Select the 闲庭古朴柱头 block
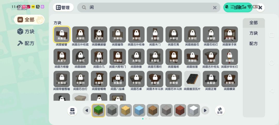Screen dimensions: 279x125 [x=211, y=57]
